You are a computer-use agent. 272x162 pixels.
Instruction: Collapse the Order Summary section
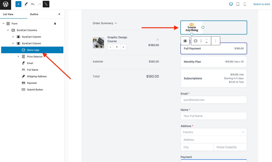(116, 23)
